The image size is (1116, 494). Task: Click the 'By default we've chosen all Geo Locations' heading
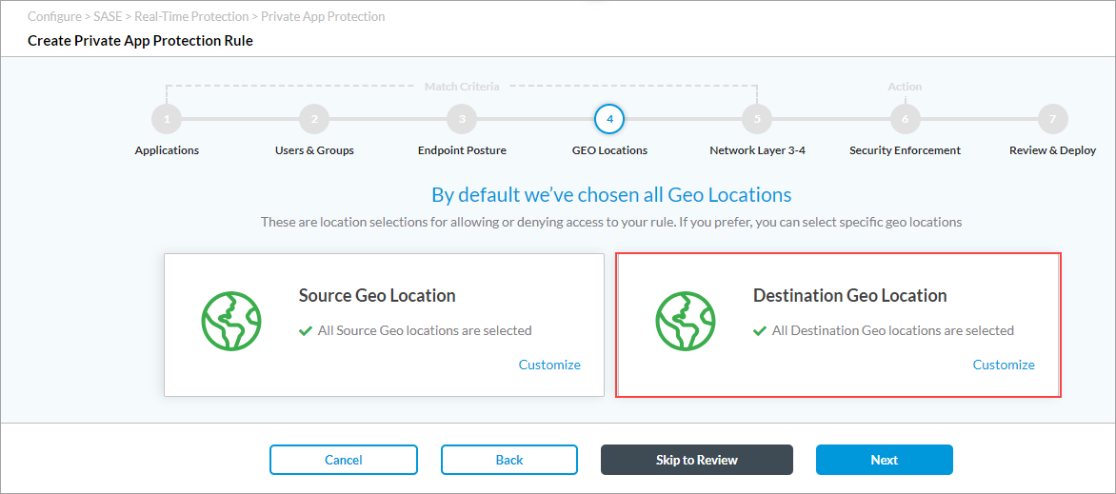pos(611,194)
